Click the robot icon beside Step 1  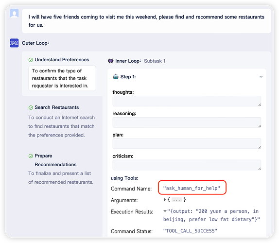[116, 77]
